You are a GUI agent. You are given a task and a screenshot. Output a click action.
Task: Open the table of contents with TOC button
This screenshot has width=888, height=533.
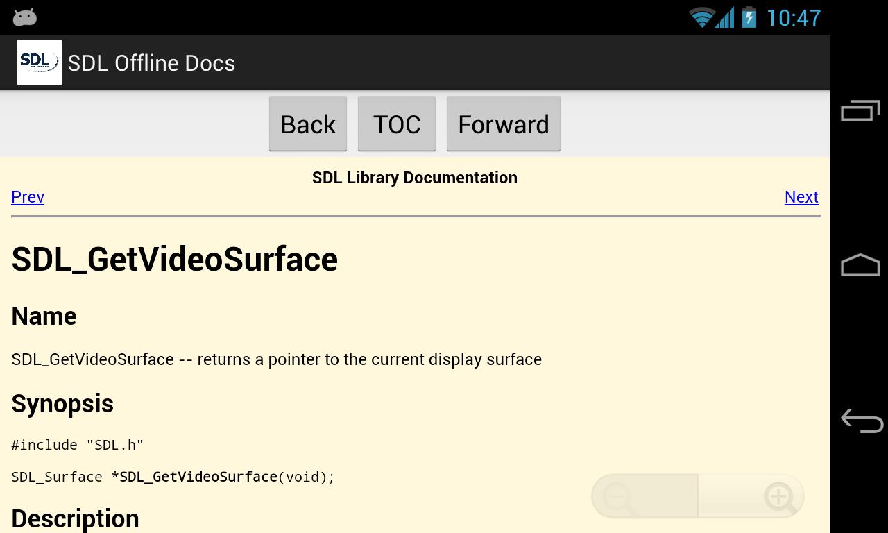[397, 124]
